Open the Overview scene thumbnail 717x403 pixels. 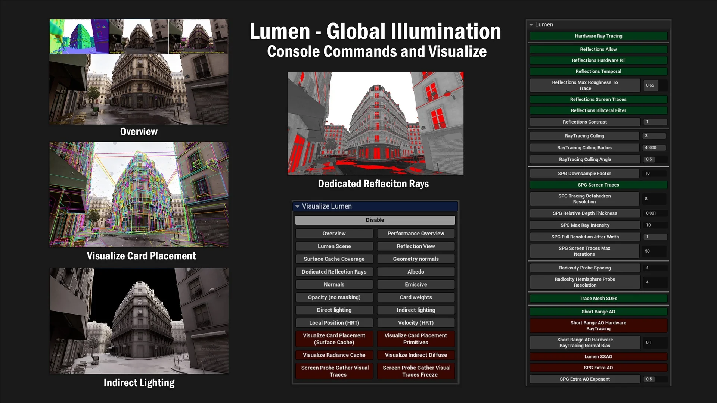[139, 72]
